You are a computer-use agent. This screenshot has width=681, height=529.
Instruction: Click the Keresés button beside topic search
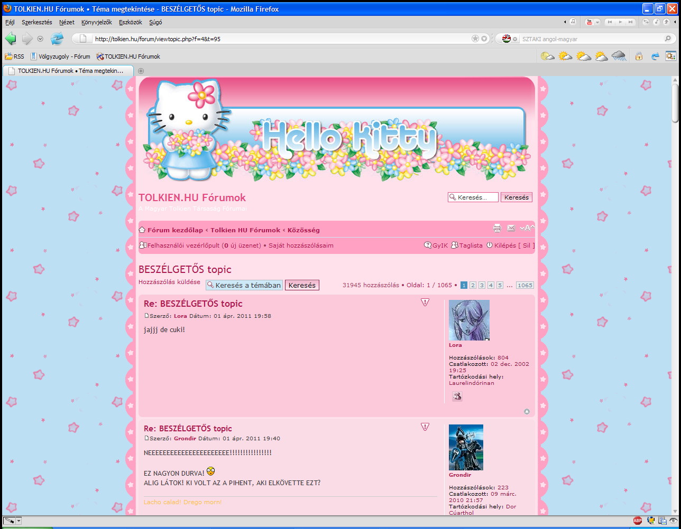point(302,285)
